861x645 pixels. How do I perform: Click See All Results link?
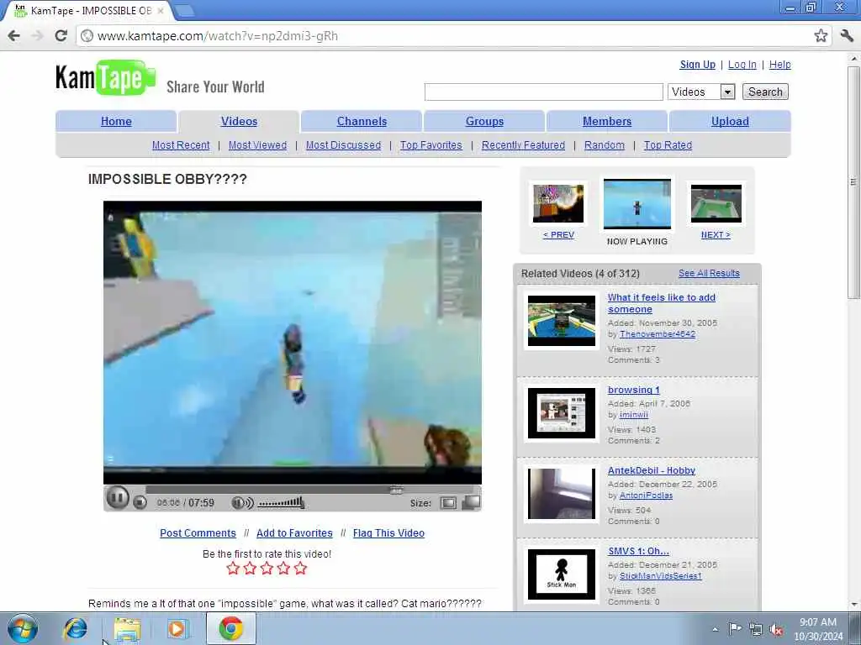[709, 273]
